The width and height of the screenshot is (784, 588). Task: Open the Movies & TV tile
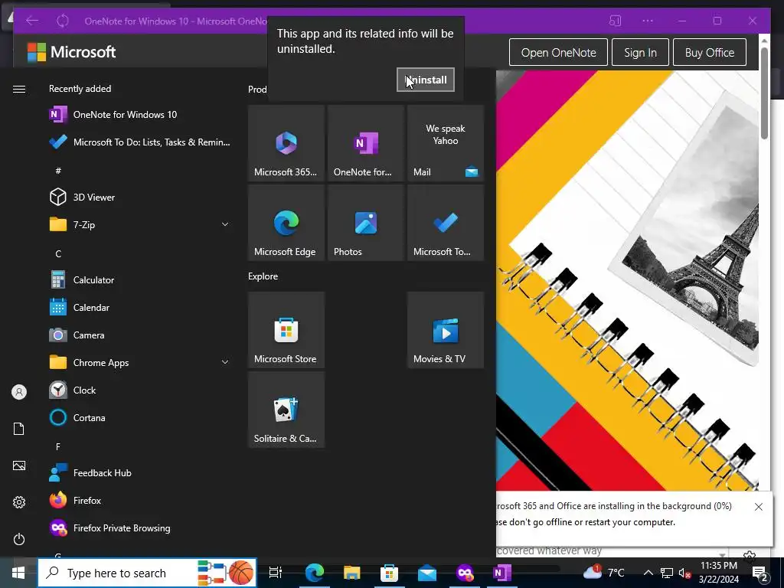pyautogui.click(x=446, y=330)
